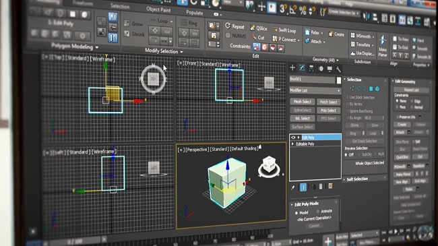Toggle Show End Result below modifier stack

[x=303, y=187]
